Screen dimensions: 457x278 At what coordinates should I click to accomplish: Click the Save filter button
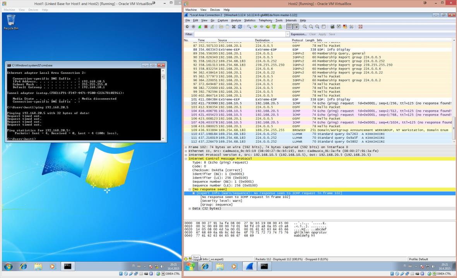click(x=332, y=34)
